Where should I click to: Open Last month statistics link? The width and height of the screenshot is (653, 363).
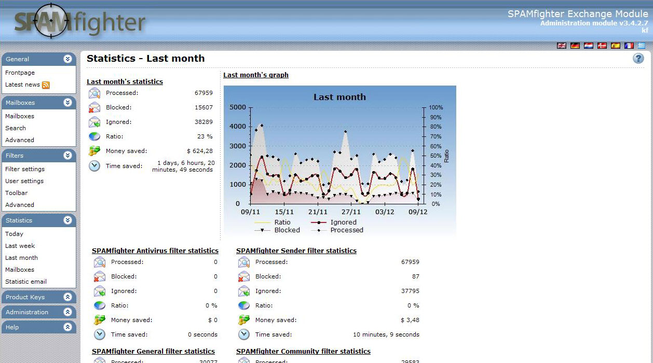[21, 258]
